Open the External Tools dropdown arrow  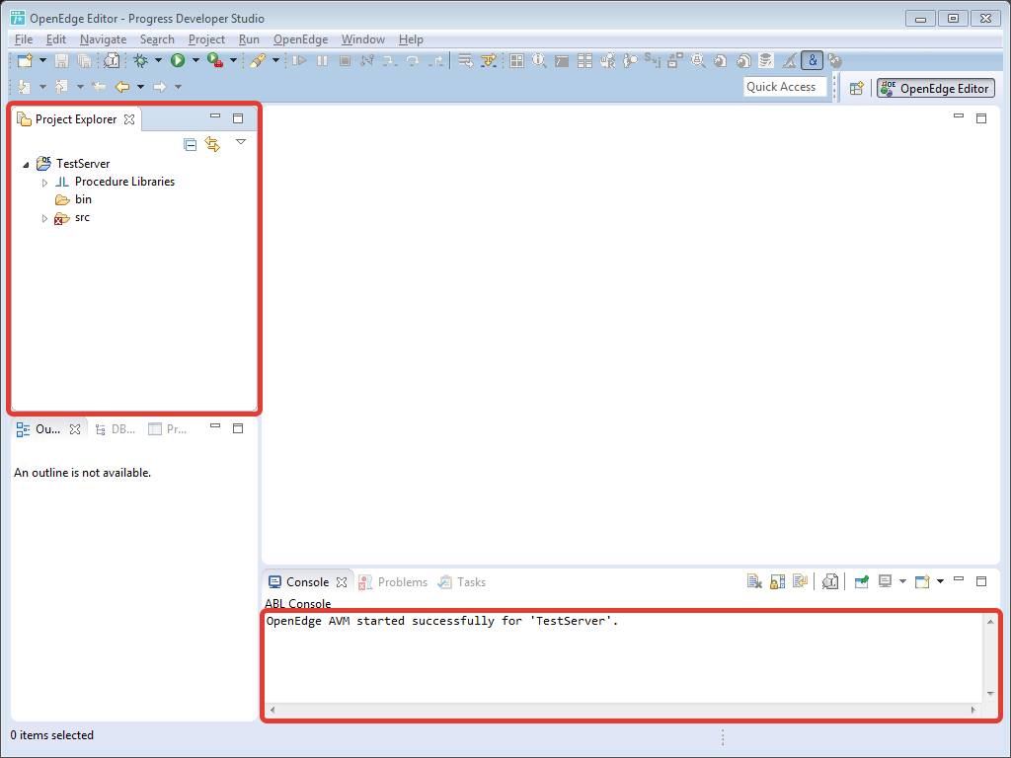tap(233, 60)
